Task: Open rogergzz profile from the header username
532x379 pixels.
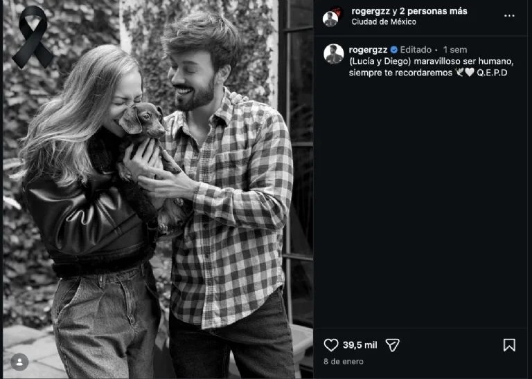Action: point(371,11)
